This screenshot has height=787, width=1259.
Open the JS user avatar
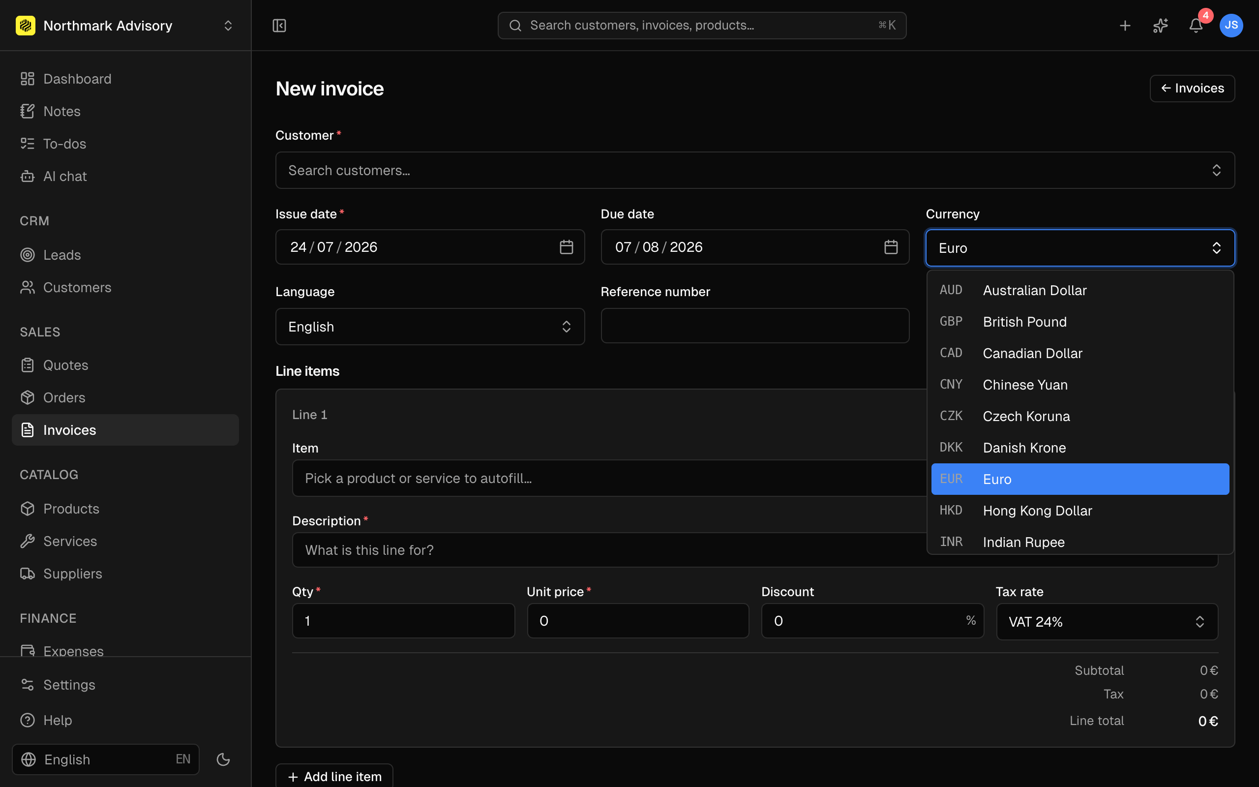1231,26
